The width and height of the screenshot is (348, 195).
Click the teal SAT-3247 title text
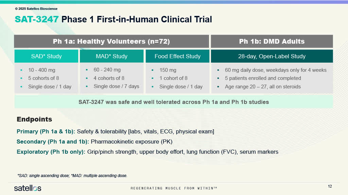[x=36, y=20]
